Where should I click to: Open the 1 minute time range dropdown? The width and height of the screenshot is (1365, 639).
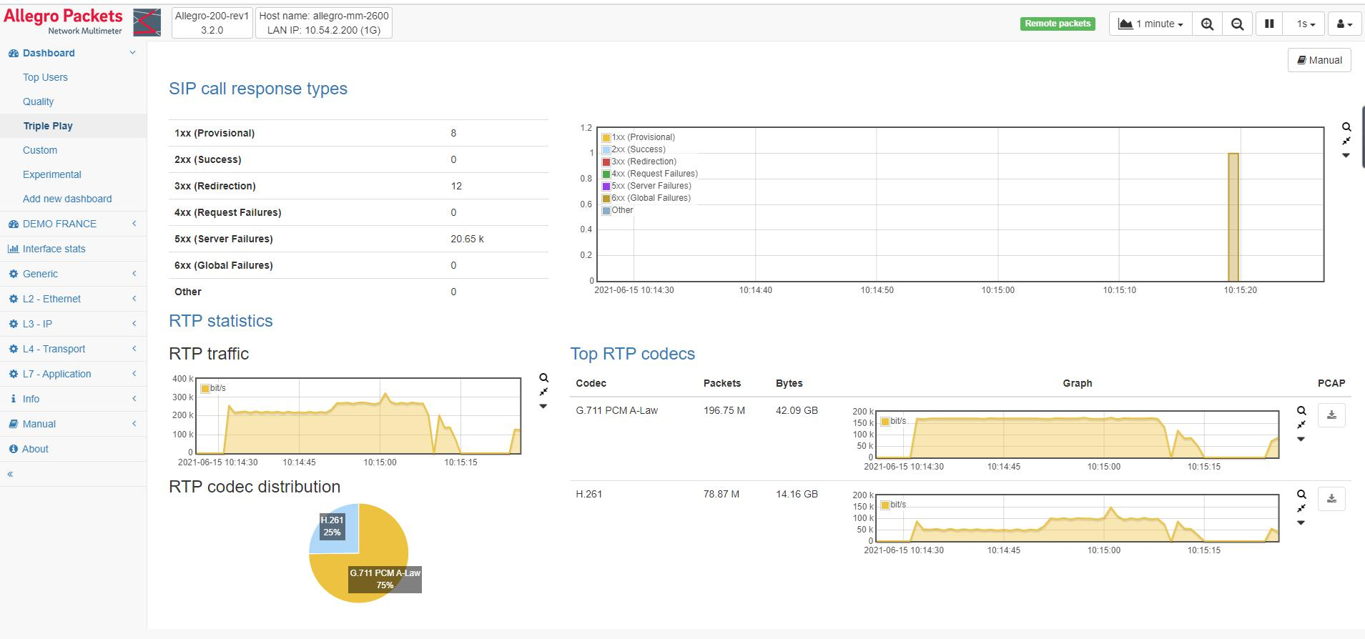coord(1150,24)
